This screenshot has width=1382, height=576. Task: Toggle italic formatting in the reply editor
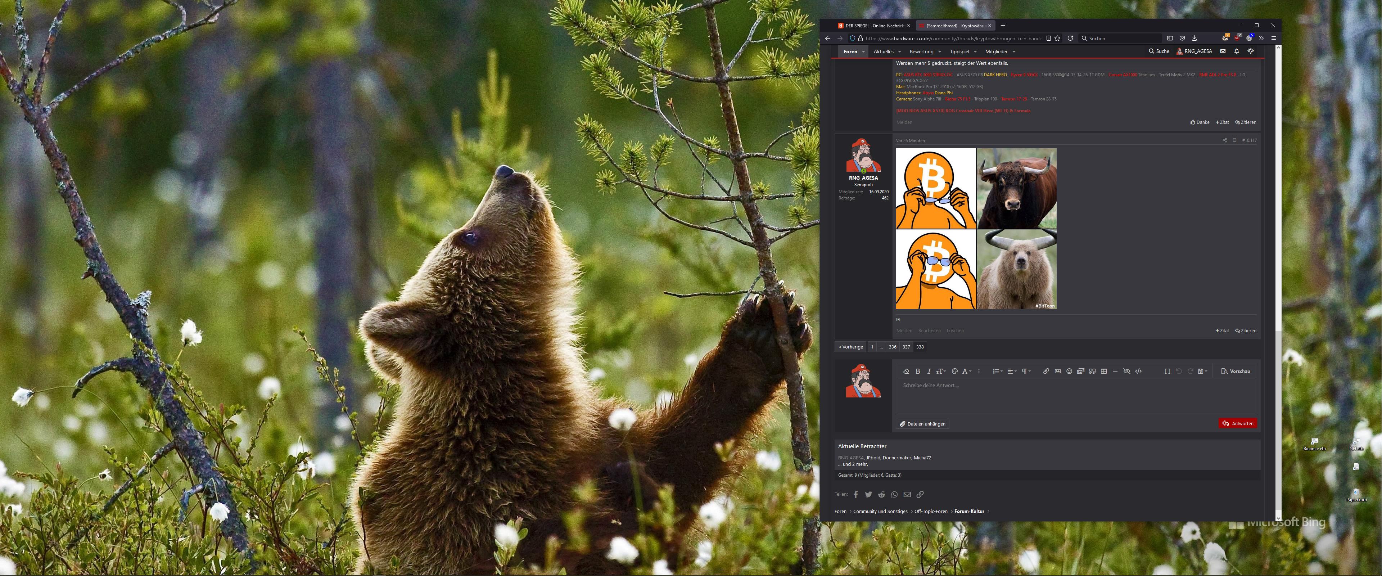(x=929, y=371)
